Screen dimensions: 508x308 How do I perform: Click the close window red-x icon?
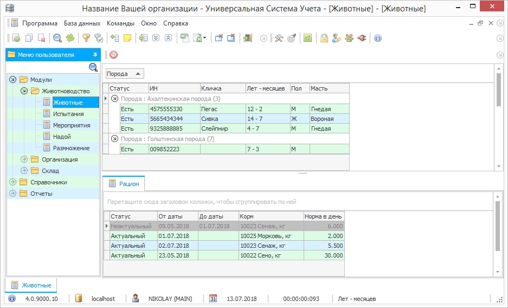[x=219, y=38]
